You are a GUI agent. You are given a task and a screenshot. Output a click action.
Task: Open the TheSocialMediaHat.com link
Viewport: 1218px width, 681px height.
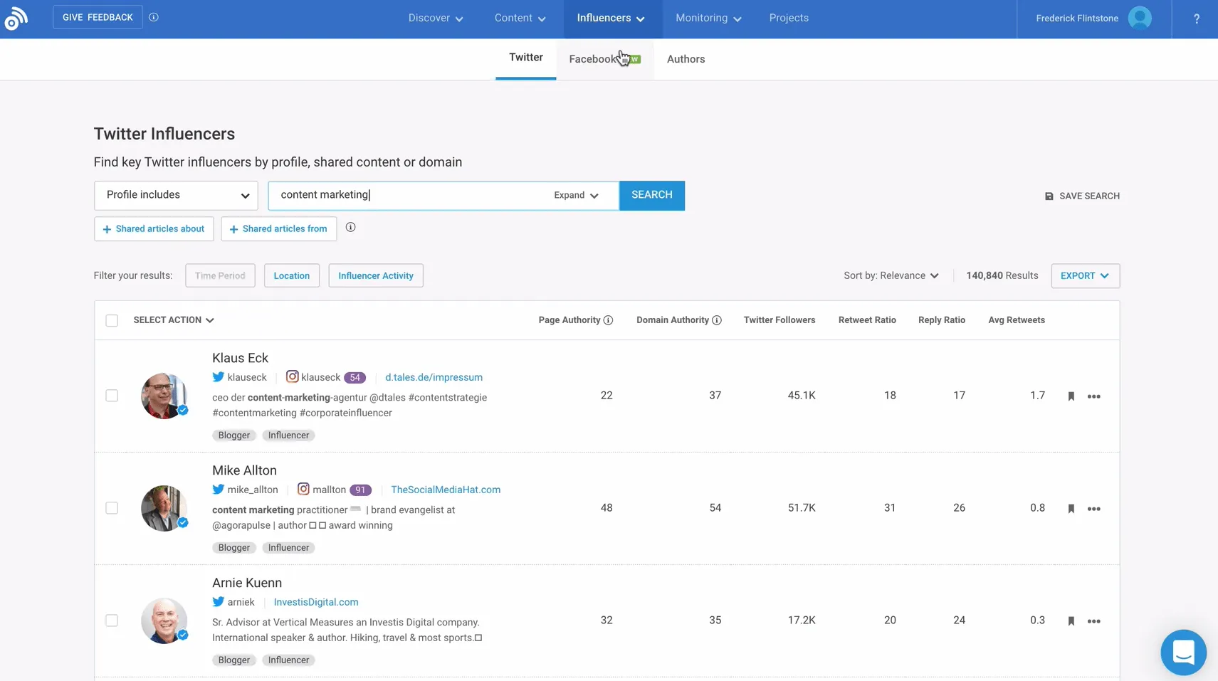[x=446, y=490]
